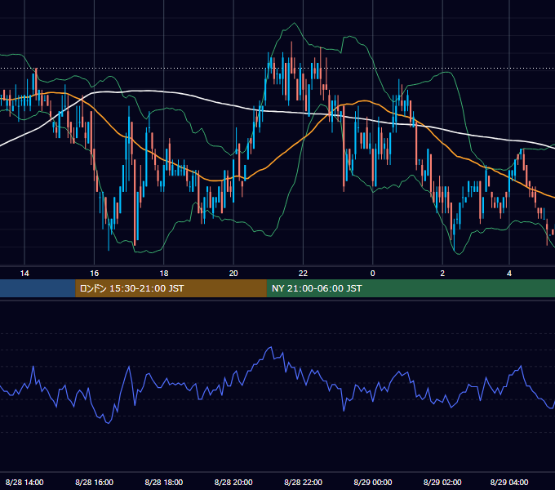This screenshot has height=490, width=555.
Task: Click the 8/28 20:00 time label
Action: point(233,482)
